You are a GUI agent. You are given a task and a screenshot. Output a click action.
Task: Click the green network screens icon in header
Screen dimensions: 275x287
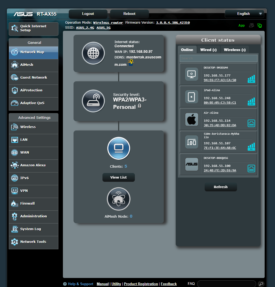pos(260,26)
